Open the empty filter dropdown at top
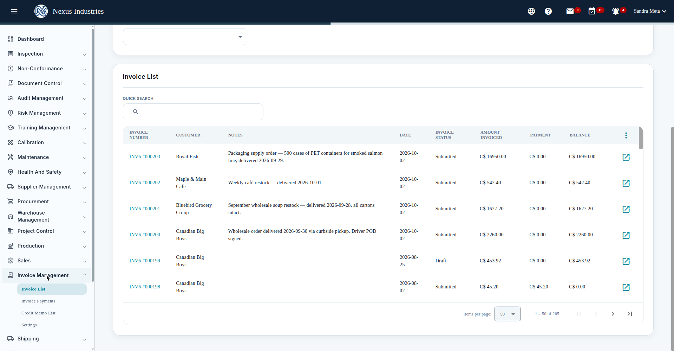674x351 pixels. tap(185, 37)
